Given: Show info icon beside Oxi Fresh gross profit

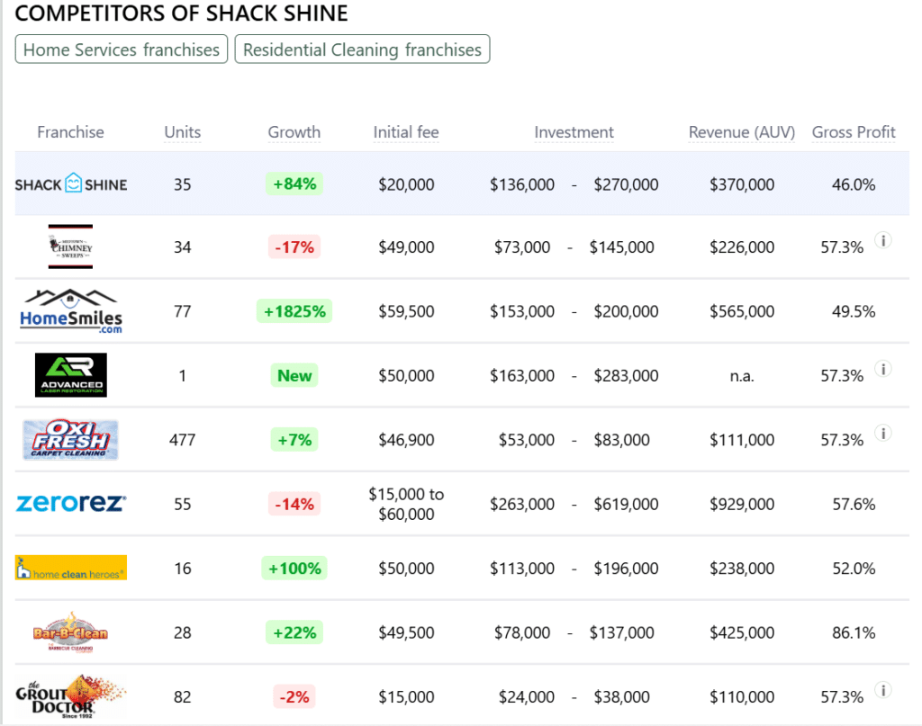Looking at the screenshot, I should coord(882,433).
